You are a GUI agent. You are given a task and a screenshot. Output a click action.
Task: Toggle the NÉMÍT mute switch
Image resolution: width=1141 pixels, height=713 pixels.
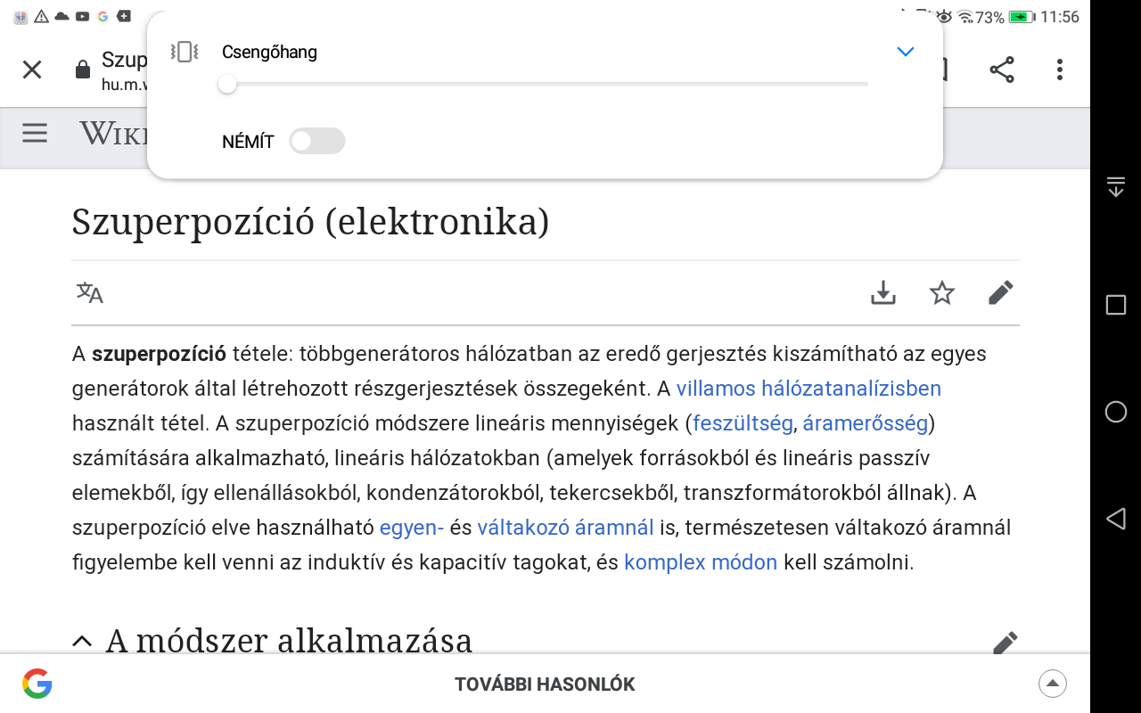click(316, 141)
